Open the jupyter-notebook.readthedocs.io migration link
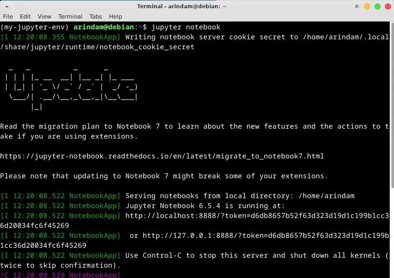The width and height of the screenshot is (394, 278). pos(162,156)
